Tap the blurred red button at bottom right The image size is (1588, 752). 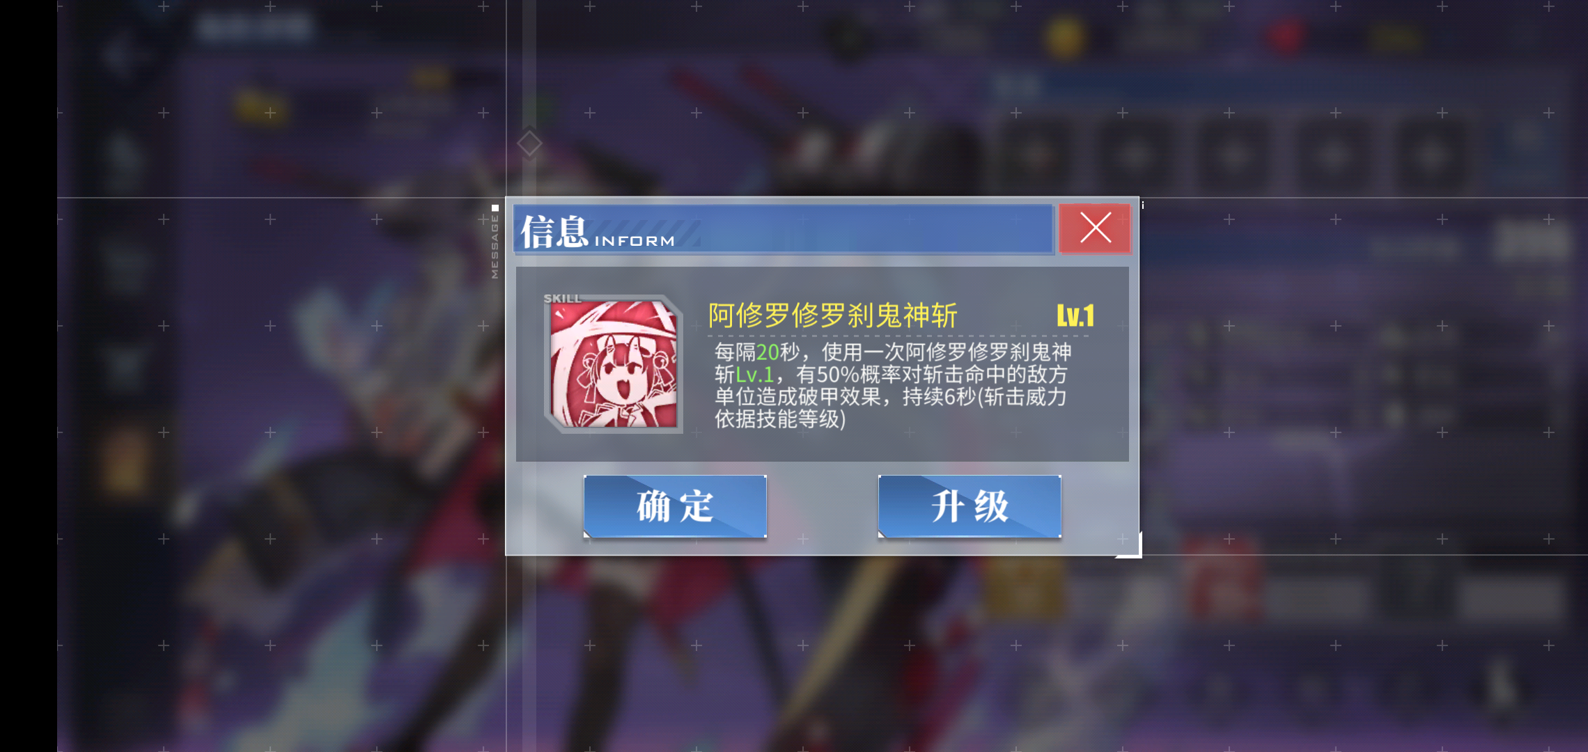1224,577
